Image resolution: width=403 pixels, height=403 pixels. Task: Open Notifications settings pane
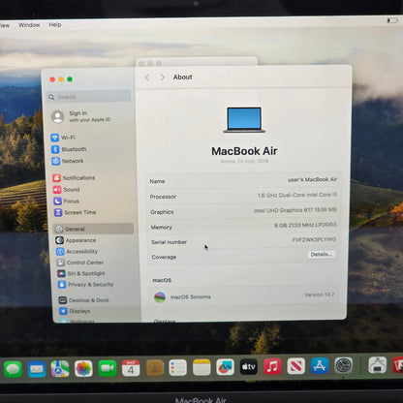74,178
